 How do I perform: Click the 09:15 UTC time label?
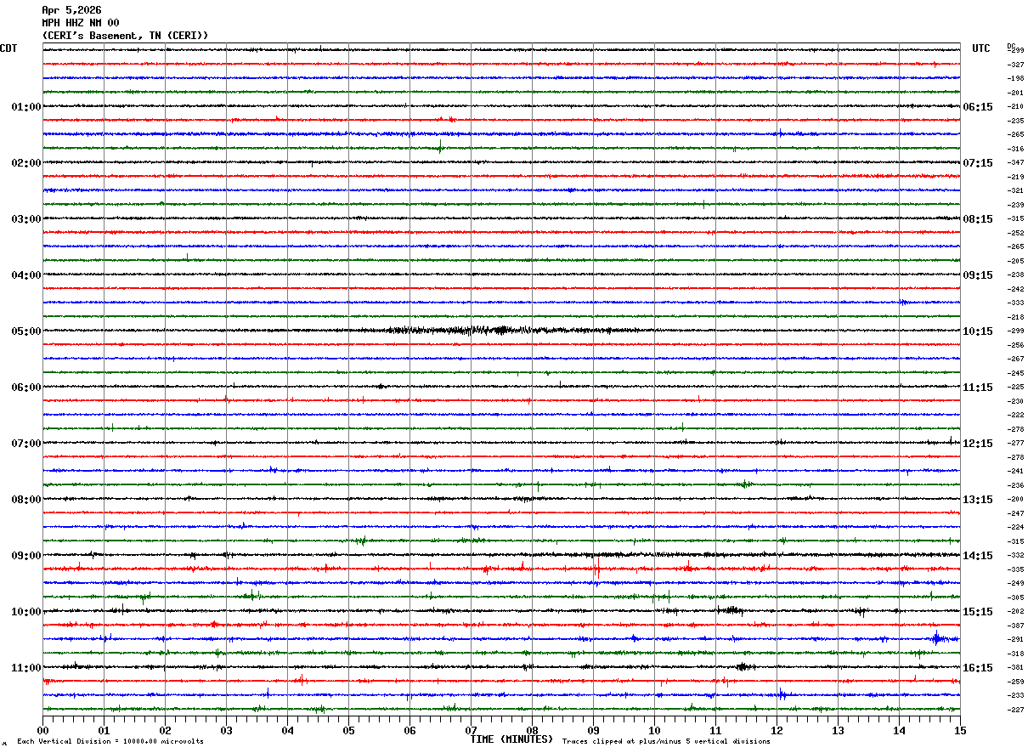click(x=977, y=275)
